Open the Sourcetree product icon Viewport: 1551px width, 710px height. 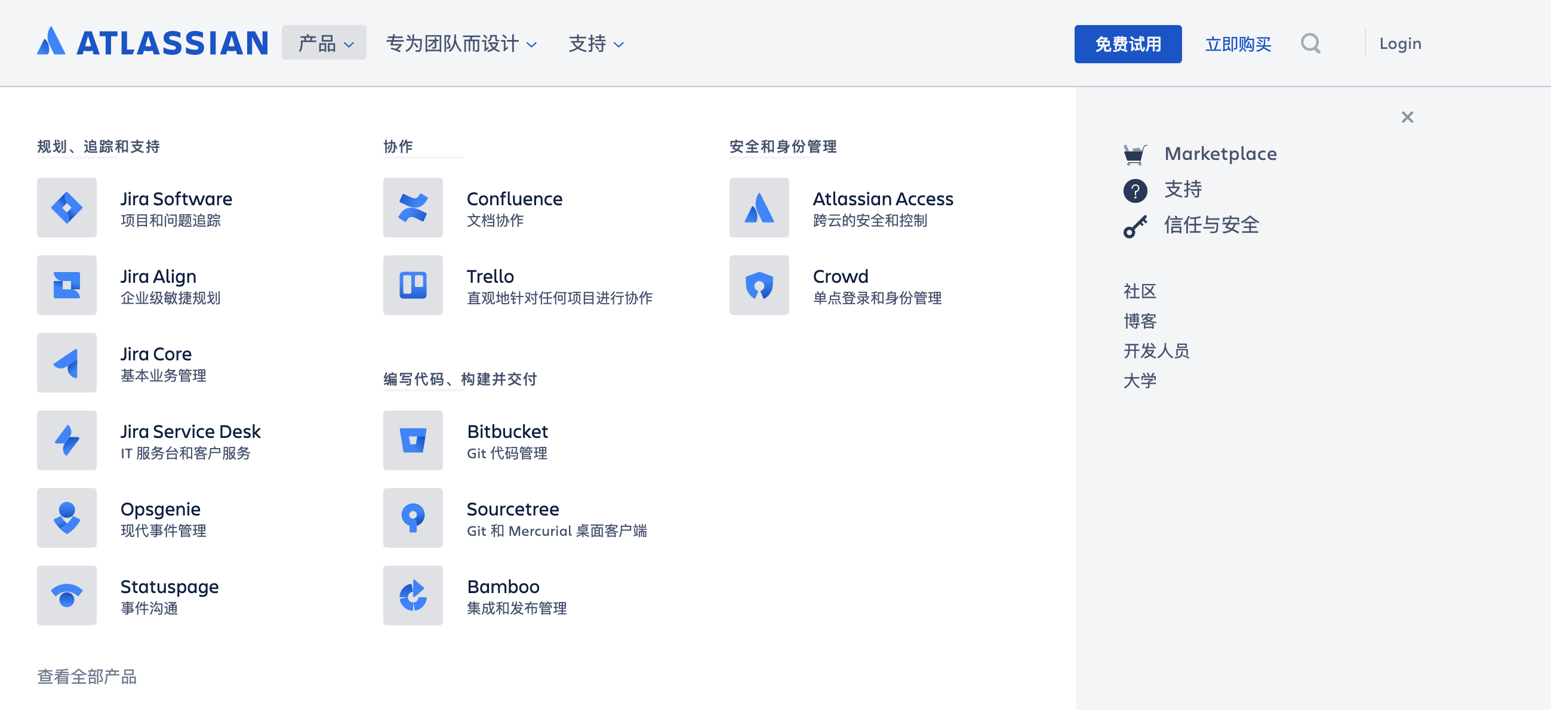pos(413,518)
